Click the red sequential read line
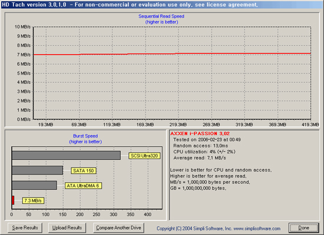The image size is (324, 235). coord(172,54)
